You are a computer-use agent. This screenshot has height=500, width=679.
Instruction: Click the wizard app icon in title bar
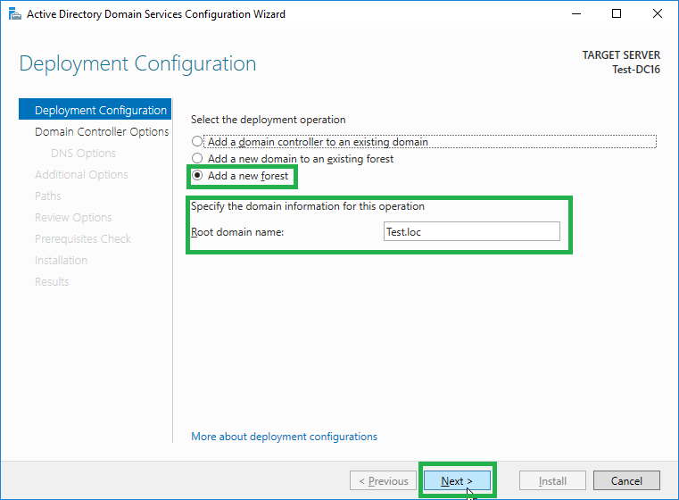pos(15,14)
